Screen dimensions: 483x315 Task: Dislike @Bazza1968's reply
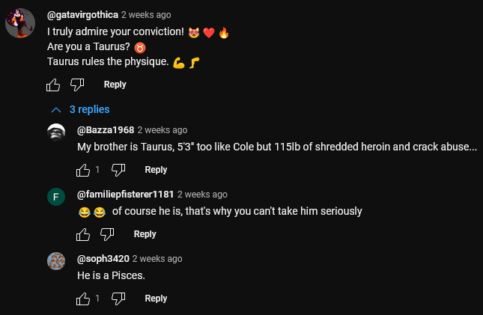118,170
